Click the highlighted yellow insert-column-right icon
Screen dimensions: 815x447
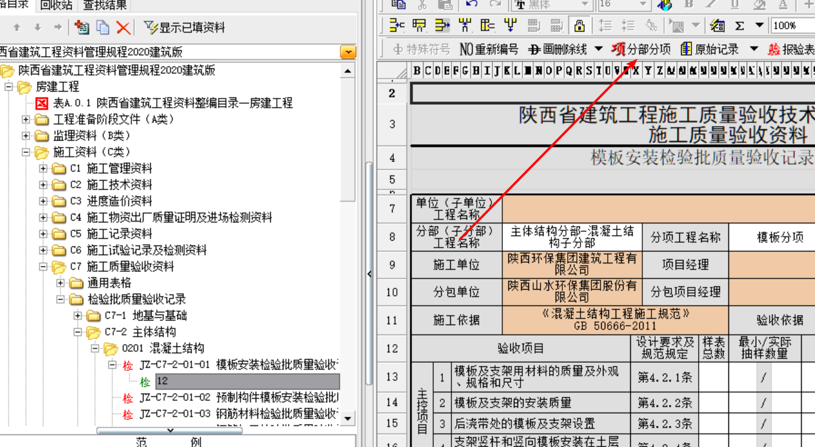pyautogui.click(x=442, y=25)
